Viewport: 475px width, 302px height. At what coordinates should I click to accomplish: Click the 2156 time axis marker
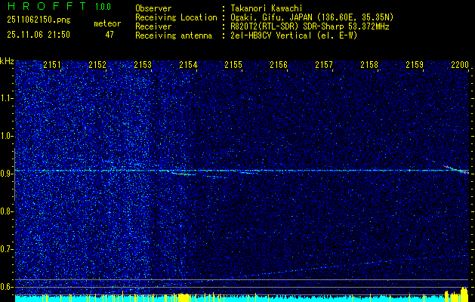pos(279,65)
